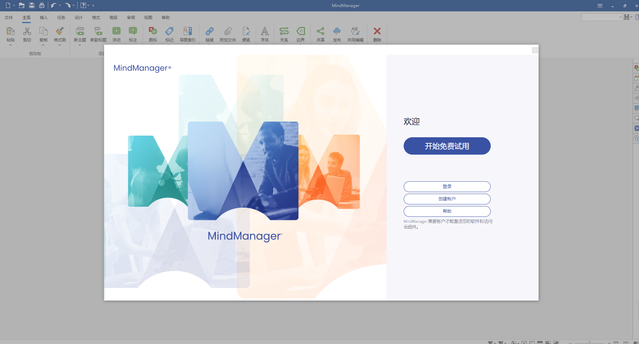Click the 开始免费试用 trial button
Screen dimensions: 639x344
447,146
